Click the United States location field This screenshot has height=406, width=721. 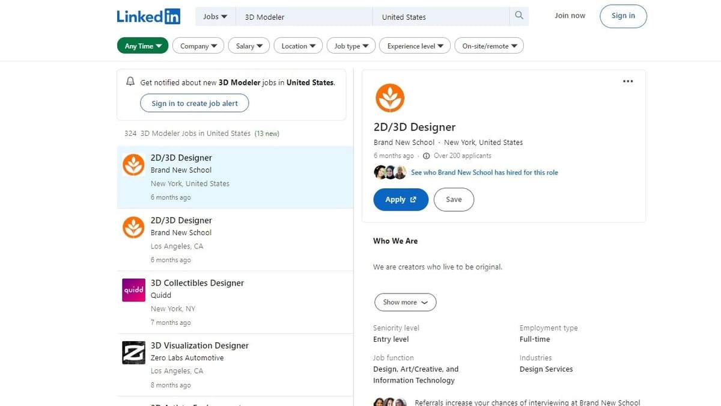pos(442,17)
